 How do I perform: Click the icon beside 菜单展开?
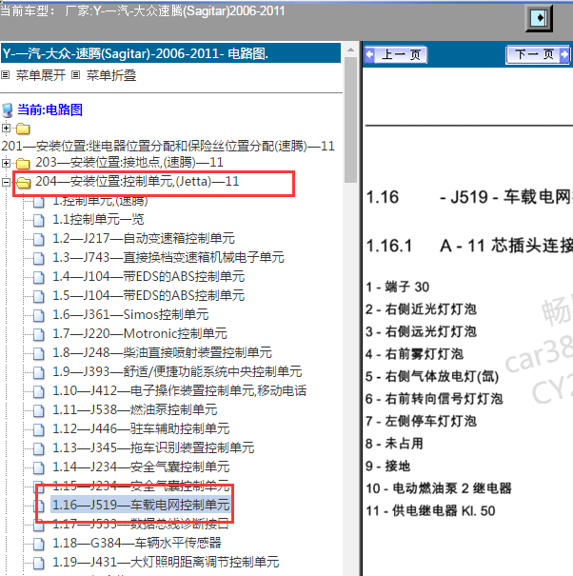pos(5,75)
